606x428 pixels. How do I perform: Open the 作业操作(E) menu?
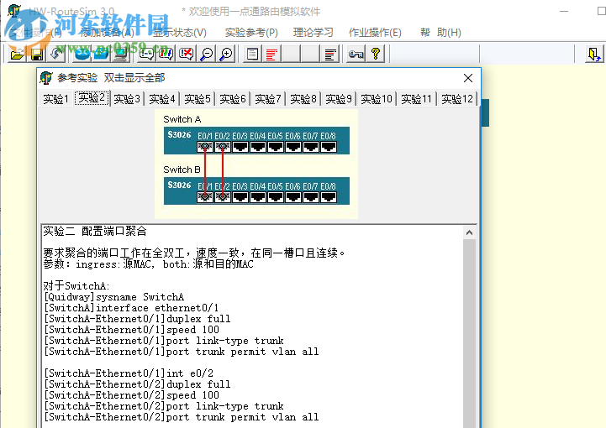pyautogui.click(x=375, y=33)
